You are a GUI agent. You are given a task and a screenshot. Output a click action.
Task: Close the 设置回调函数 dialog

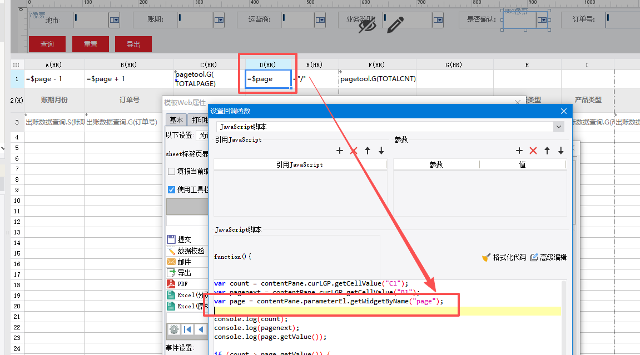564,111
